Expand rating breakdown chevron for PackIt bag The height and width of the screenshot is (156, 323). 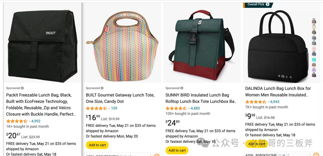[29, 121]
